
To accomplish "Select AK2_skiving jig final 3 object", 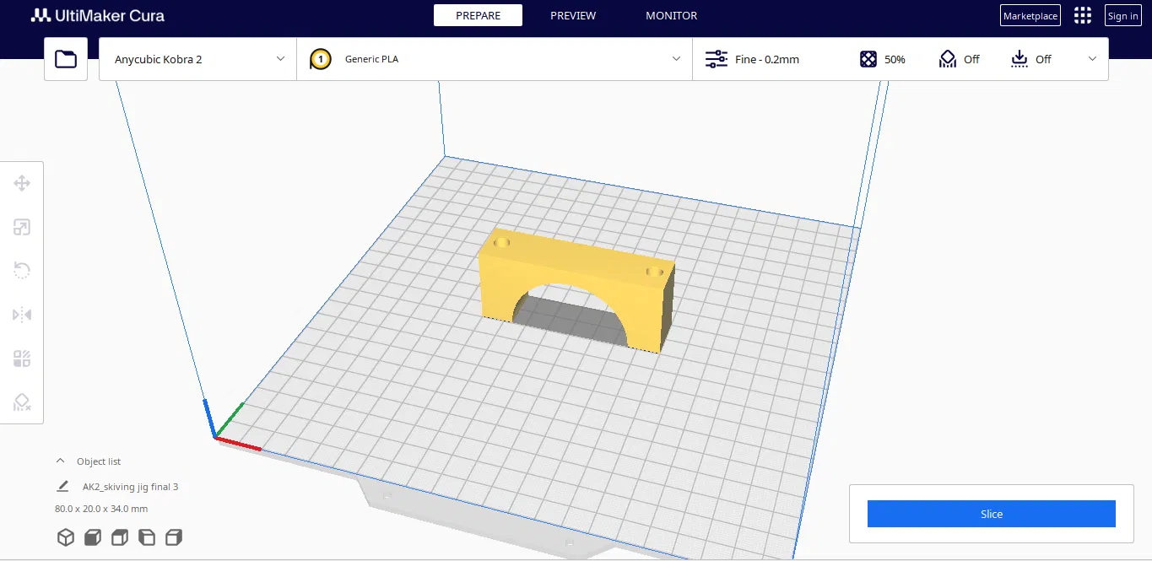I will pos(130,487).
